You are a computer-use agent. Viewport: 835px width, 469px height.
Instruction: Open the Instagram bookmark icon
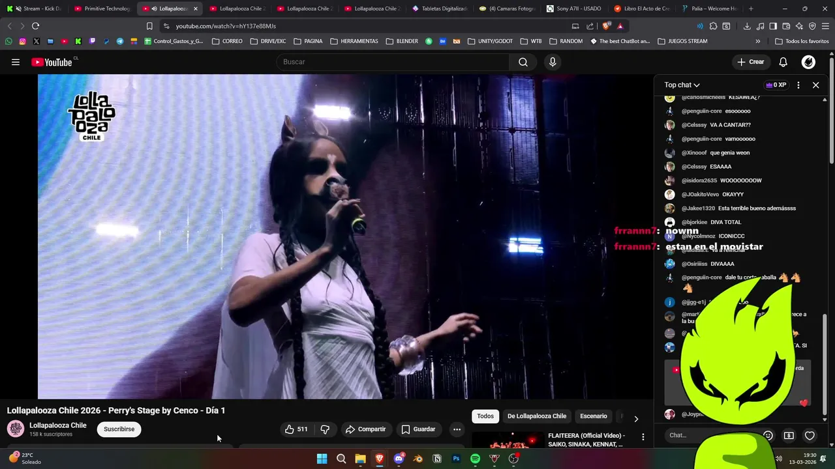[22, 41]
